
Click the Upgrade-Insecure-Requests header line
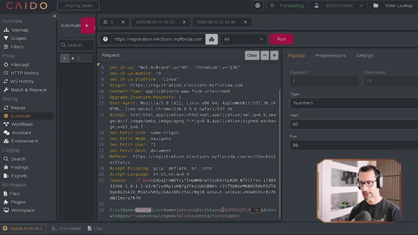coord(145,97)
